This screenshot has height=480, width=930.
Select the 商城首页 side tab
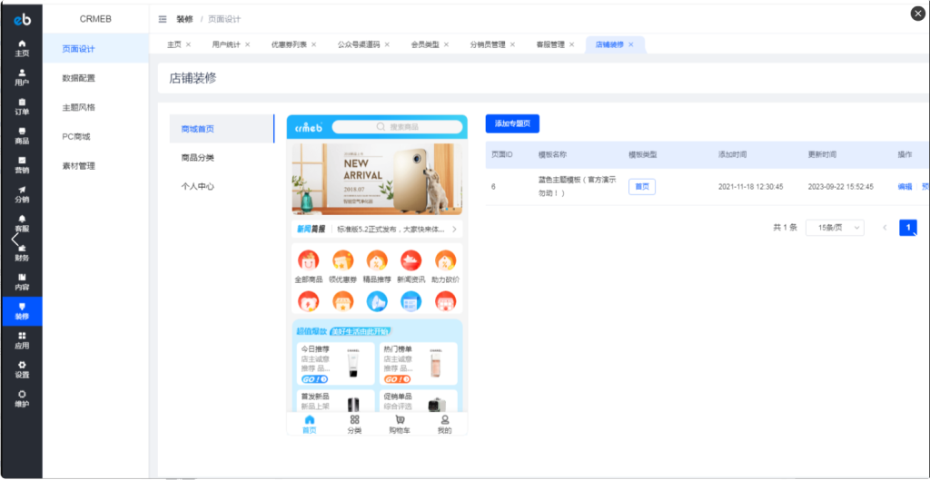tap(222, 129)
